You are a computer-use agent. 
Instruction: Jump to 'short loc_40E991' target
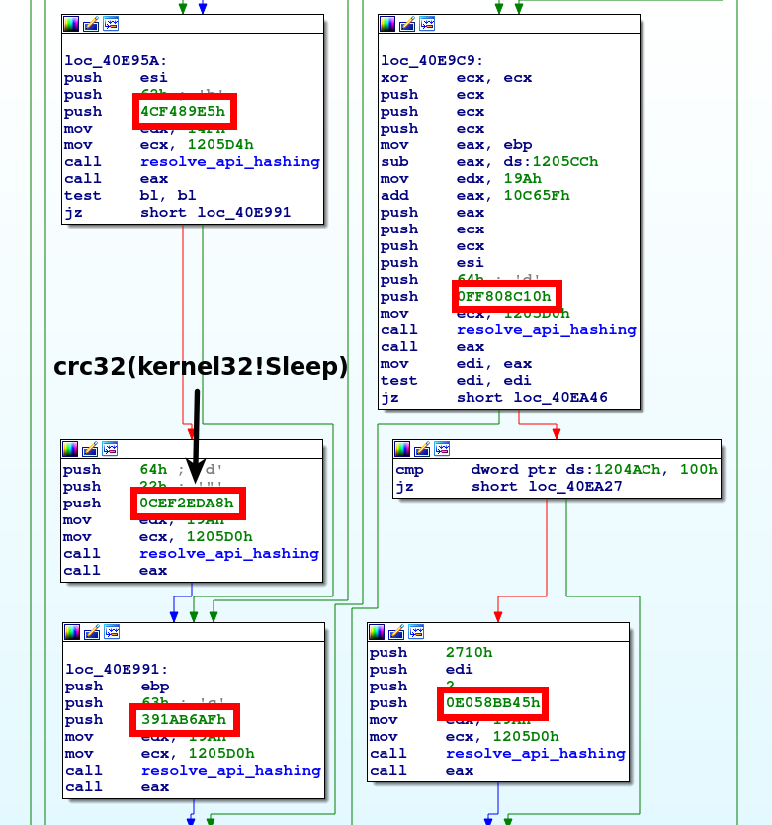pyautogui.click(x=215, y=213)
